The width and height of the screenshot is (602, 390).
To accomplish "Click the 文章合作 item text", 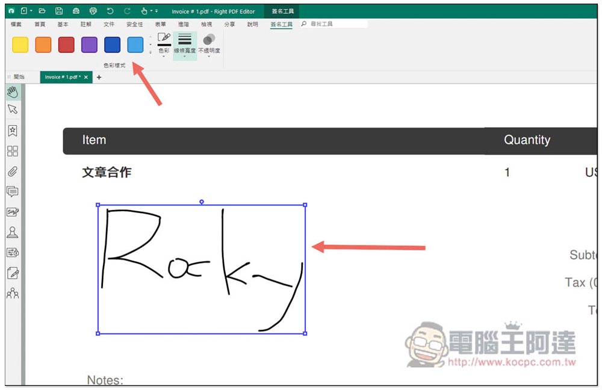I will point(107,172).
